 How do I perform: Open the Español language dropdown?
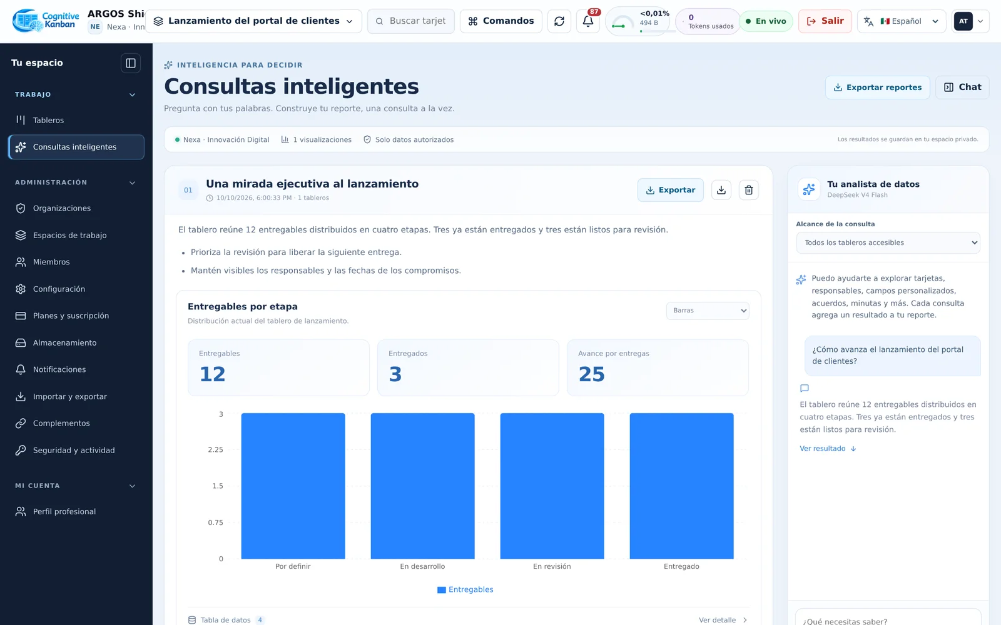click(902, 21)
